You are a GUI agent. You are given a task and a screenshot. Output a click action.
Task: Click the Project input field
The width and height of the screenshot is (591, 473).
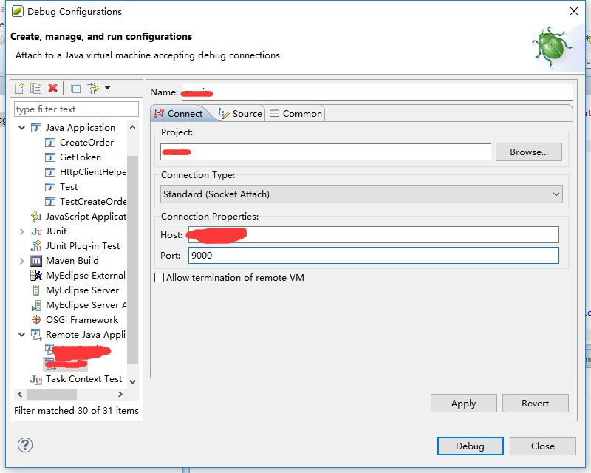click(x=326, y=152)
